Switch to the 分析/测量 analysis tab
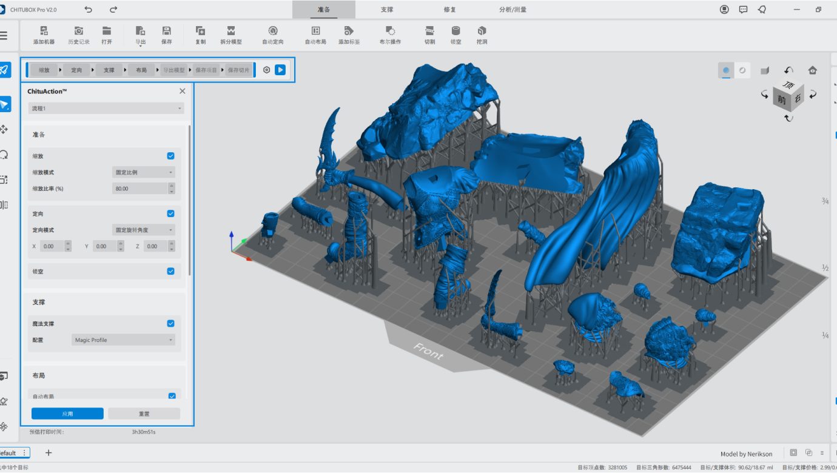 pyautogui.click(x=513, y=10)
